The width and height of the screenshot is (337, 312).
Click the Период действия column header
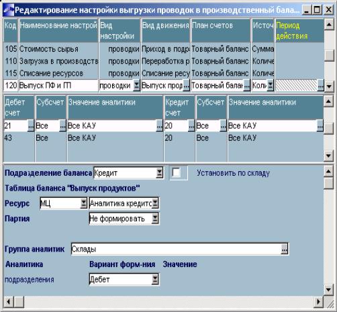click(x=299, y=31)
